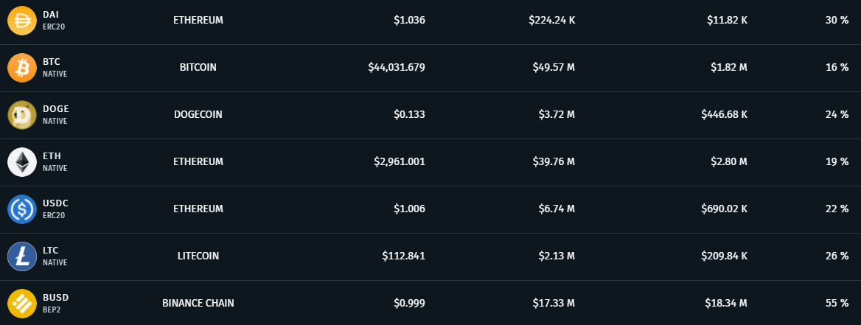Click the Litecoin icon
The image size is (861, 325).
pyautogui.click(x=21, y=256)
